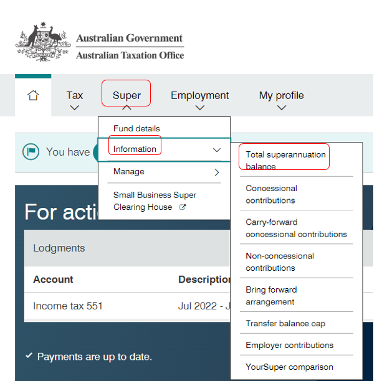
Task: Open the Tax menu
Action: point(75,95)
